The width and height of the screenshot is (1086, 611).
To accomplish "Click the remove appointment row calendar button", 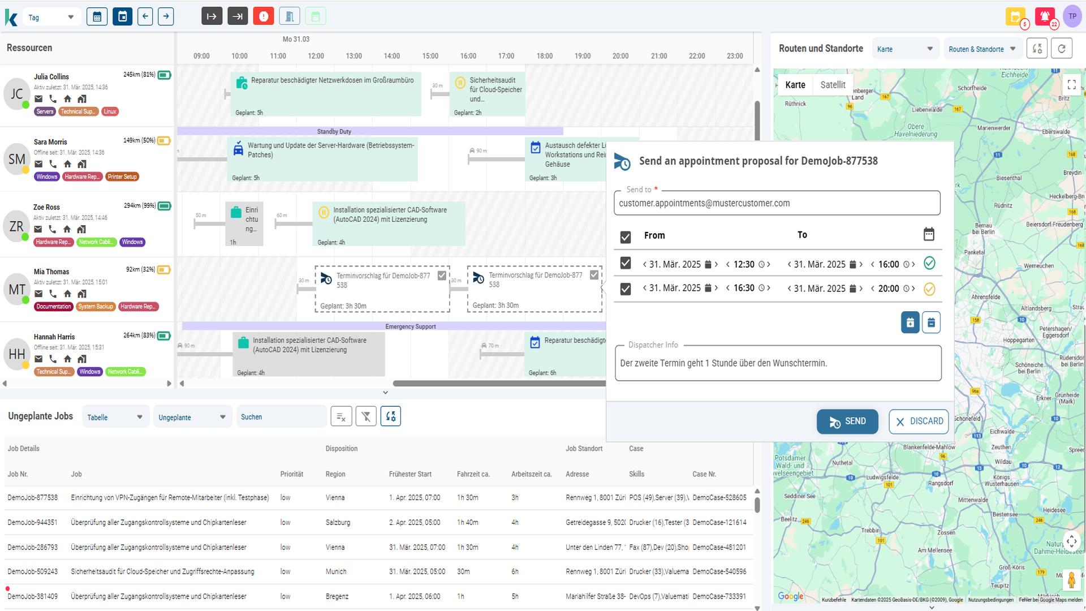I will (931, 322).
